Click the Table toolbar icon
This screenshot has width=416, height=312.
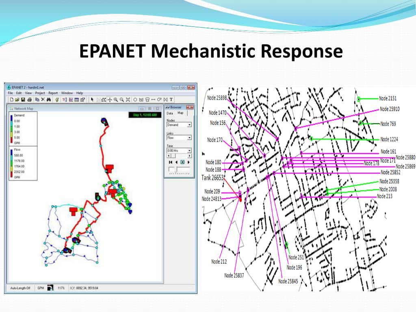77,100
